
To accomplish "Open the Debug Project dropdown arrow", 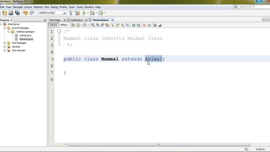I will pos(96,13).
